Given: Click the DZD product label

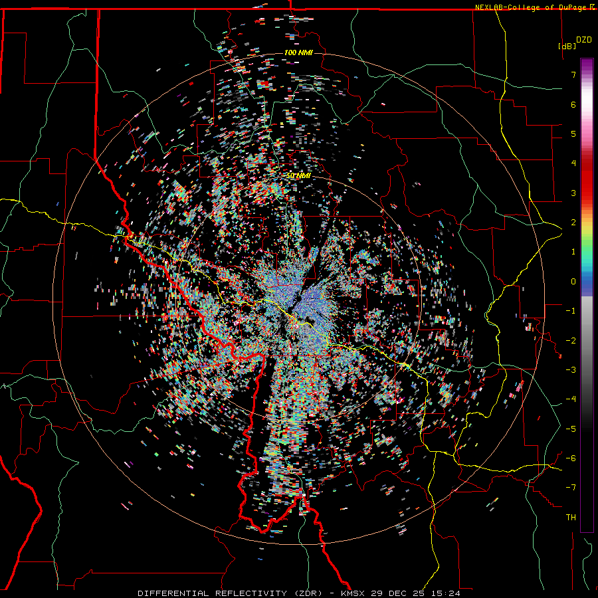Looking at the screenshot, I should pos(584,40).
